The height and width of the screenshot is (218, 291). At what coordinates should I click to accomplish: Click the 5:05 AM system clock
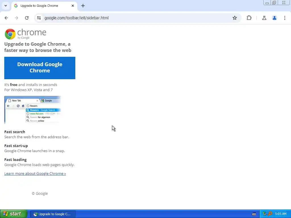point(280,214)
